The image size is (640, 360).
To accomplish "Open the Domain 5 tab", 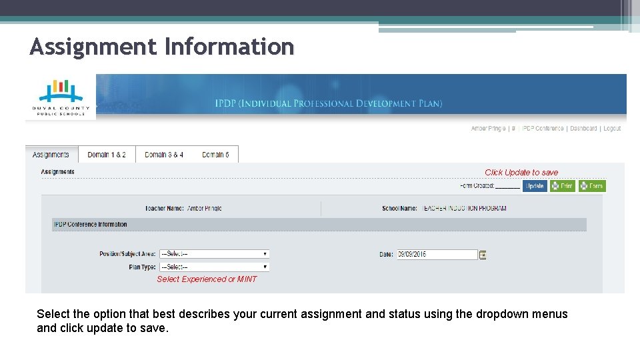I will tap(215, 155).
